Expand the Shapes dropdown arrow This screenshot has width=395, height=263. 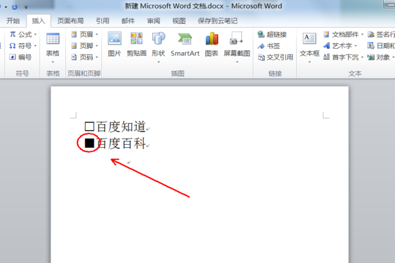(159, 62)
